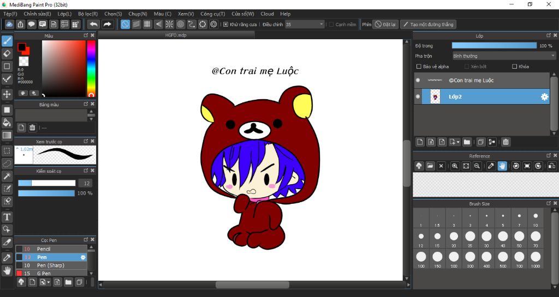Zoom out on the Reference panel
Screen dimensions: 559x297
(x=477, y=166)
